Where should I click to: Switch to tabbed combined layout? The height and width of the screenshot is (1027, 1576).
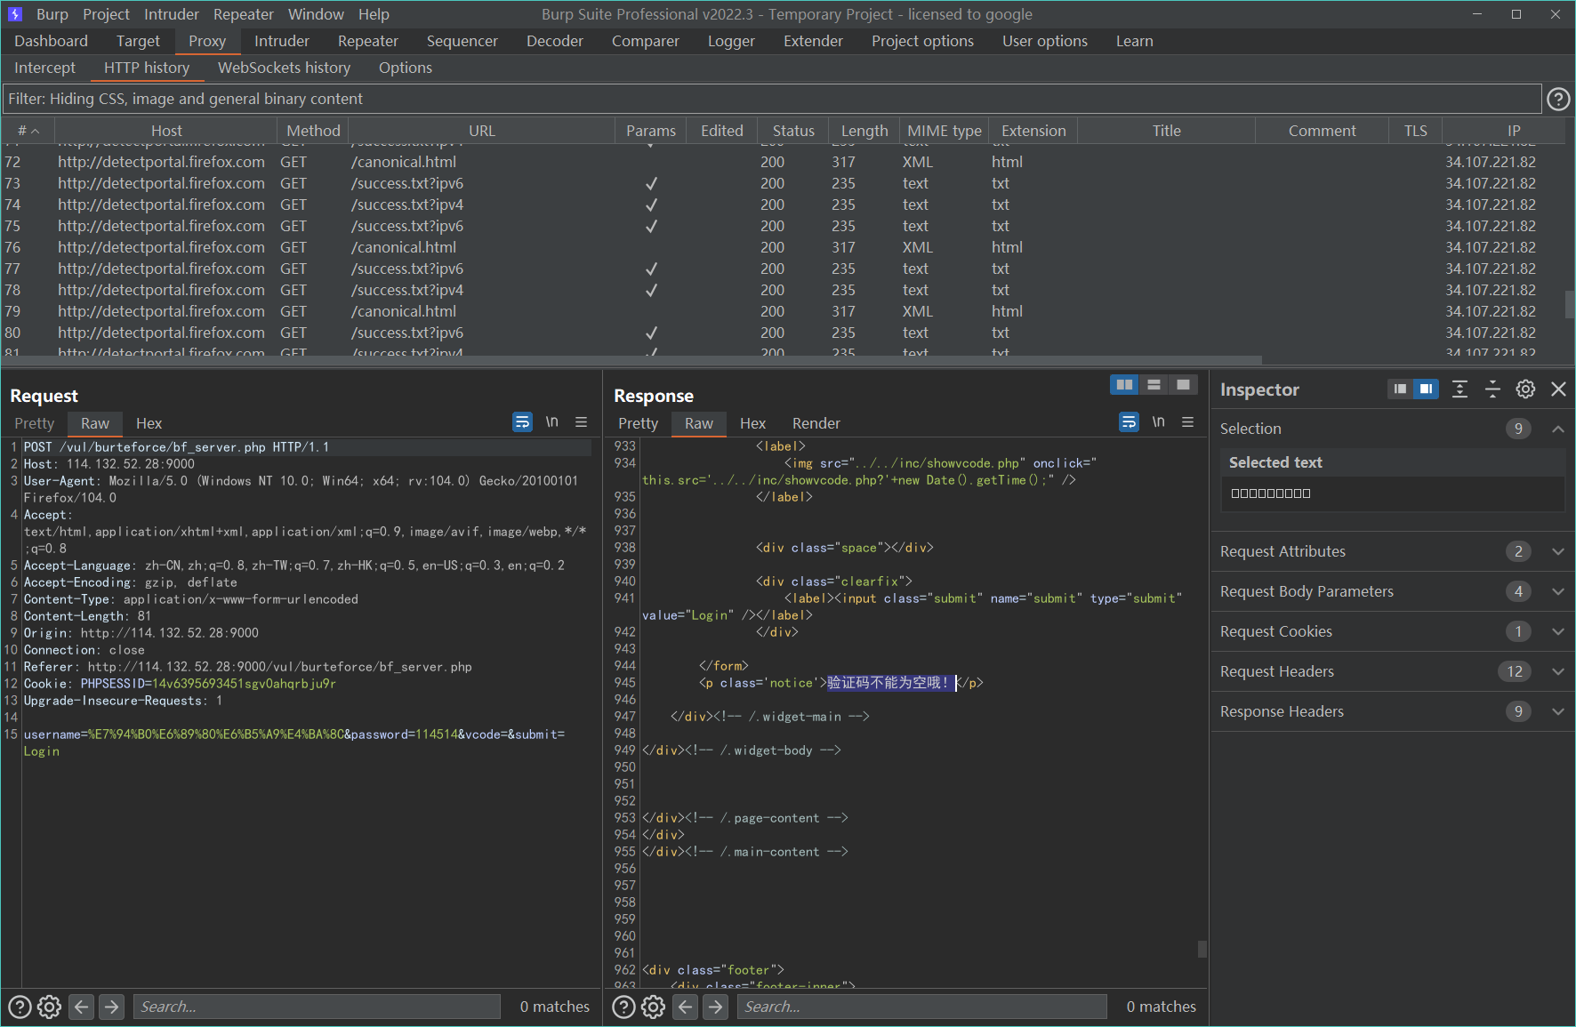(1183, 384)
